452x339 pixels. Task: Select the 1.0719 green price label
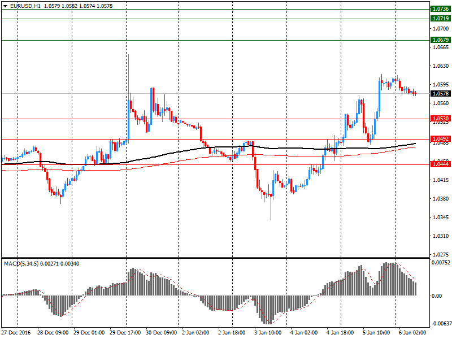441,19
